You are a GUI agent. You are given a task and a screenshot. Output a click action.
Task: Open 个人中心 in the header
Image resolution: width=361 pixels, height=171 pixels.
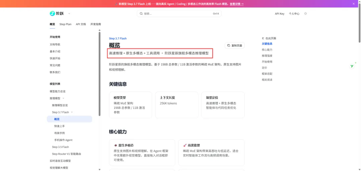click(294, 14)
